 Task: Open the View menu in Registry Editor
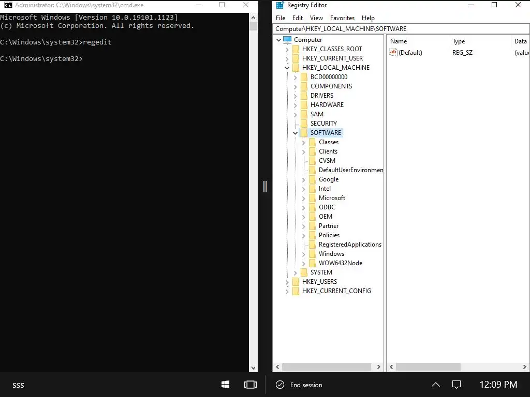click(316, 18)
